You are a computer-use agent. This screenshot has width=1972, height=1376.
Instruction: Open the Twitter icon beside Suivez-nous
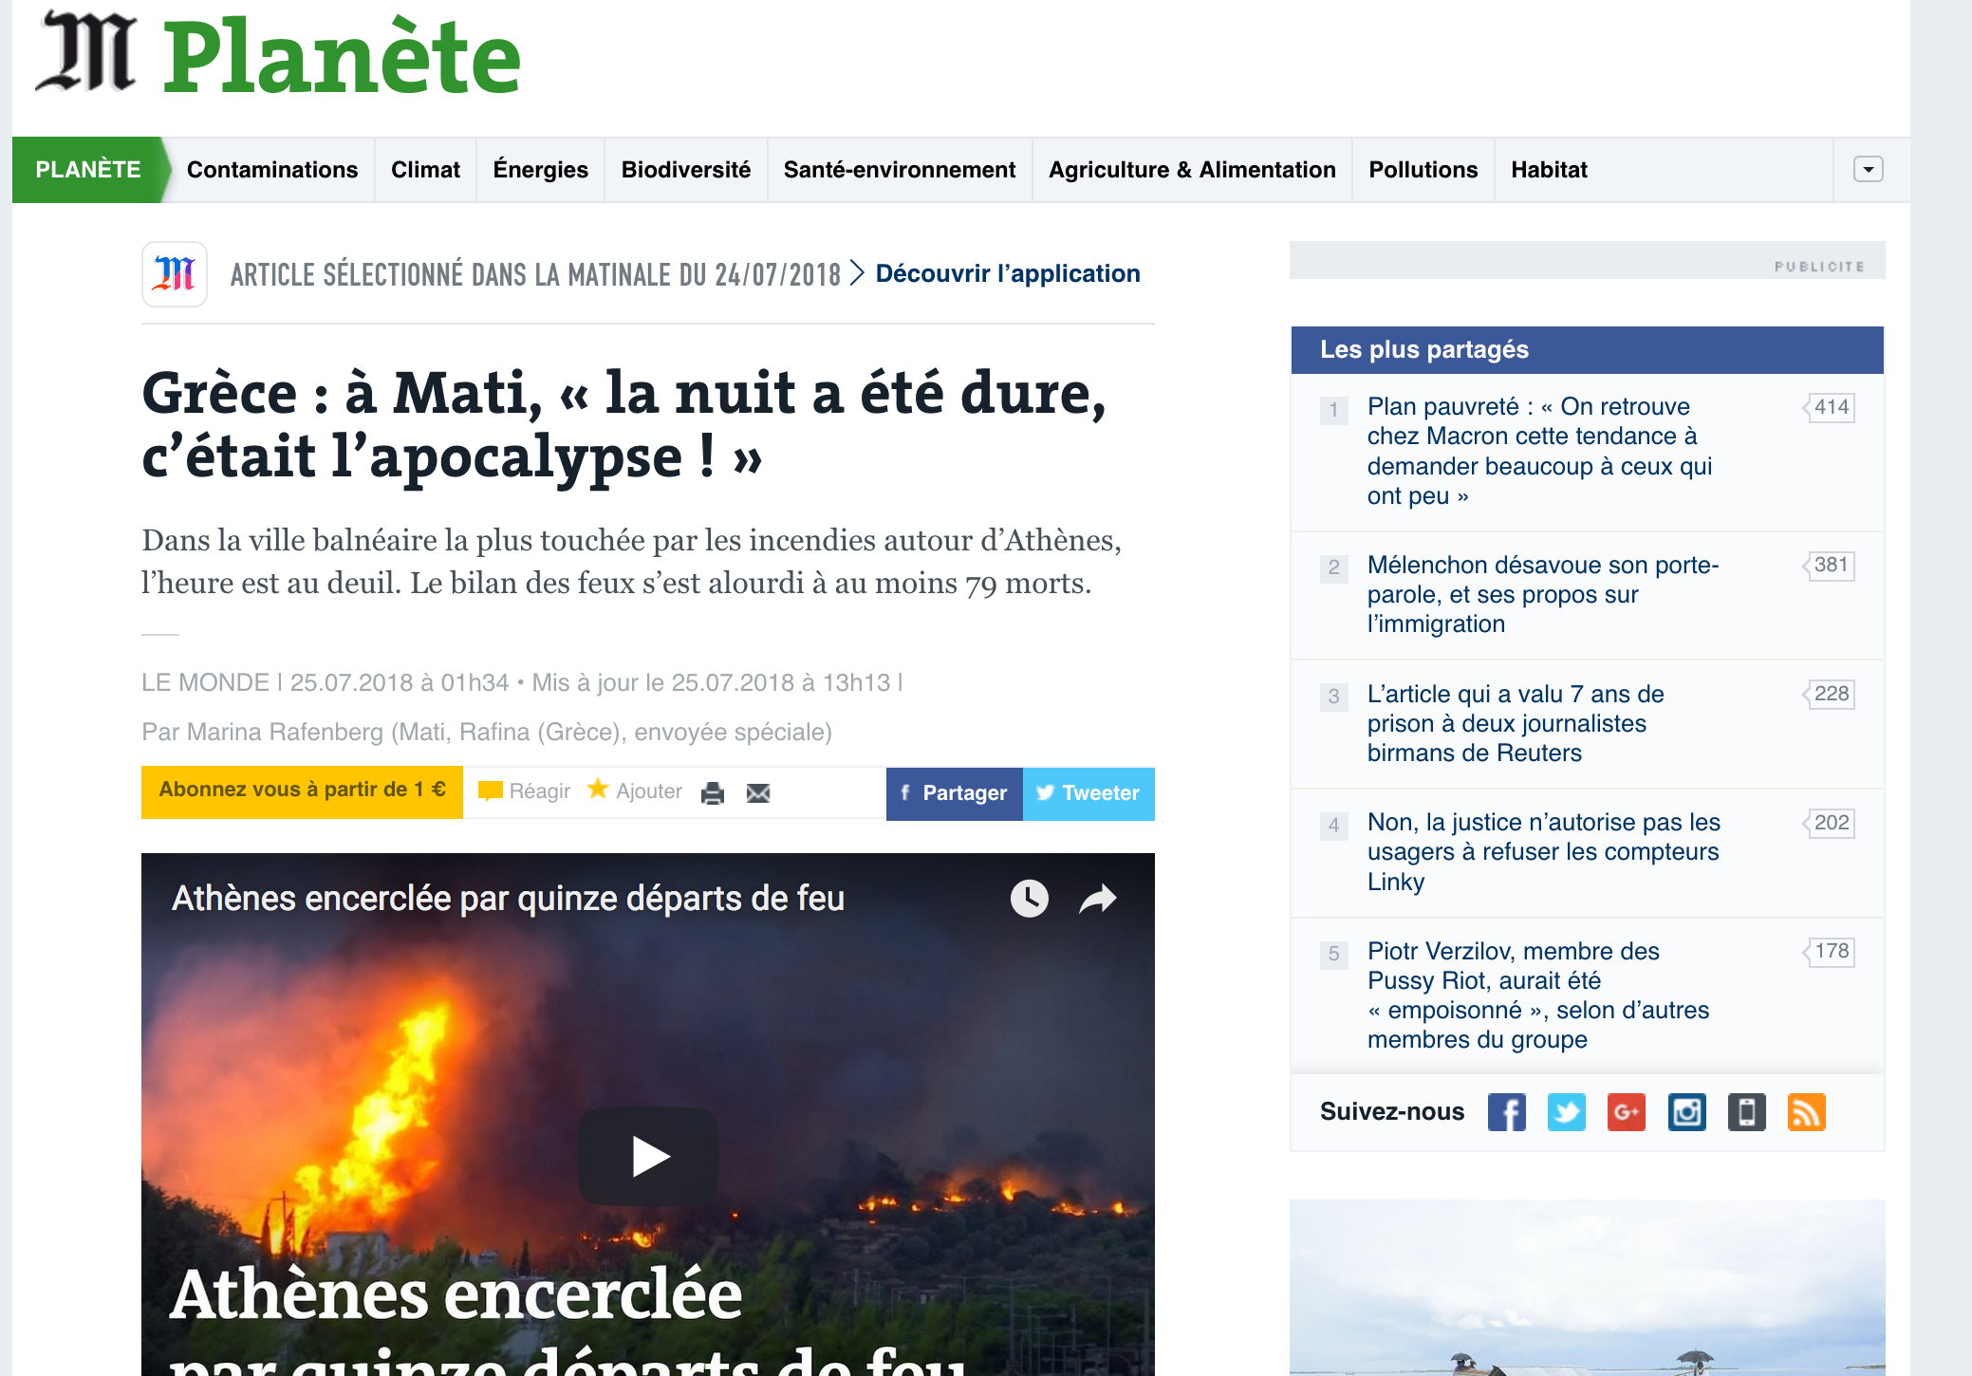coord(1566,1111)
